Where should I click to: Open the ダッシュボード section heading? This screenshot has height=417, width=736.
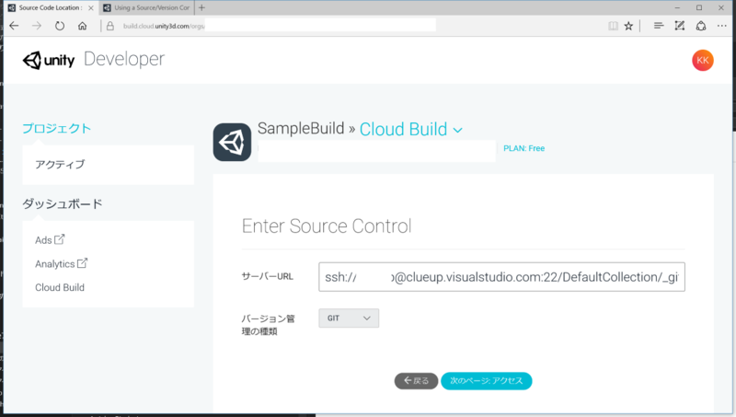(x=63, y=203)
